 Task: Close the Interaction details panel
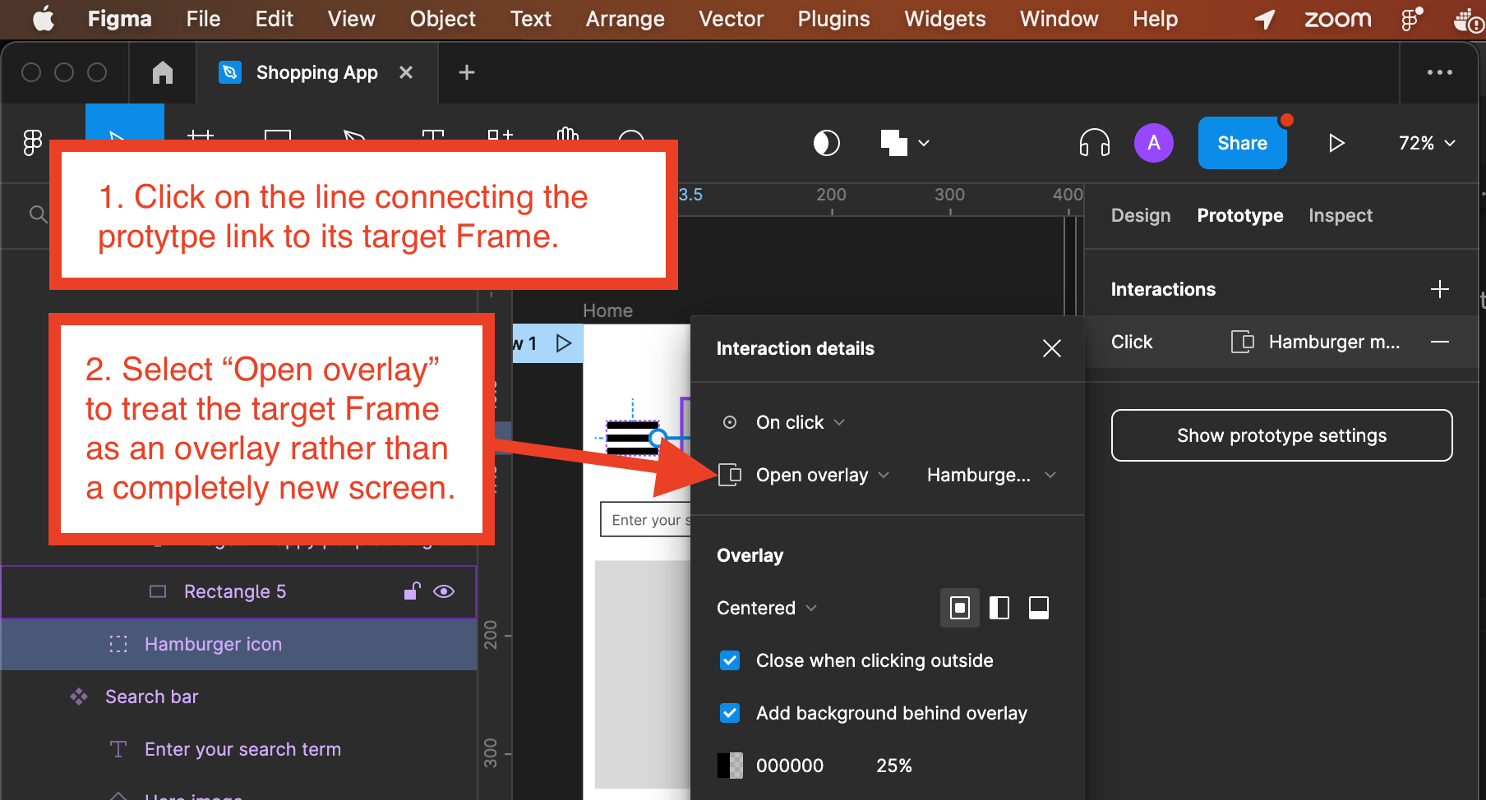pos(1051,348)
